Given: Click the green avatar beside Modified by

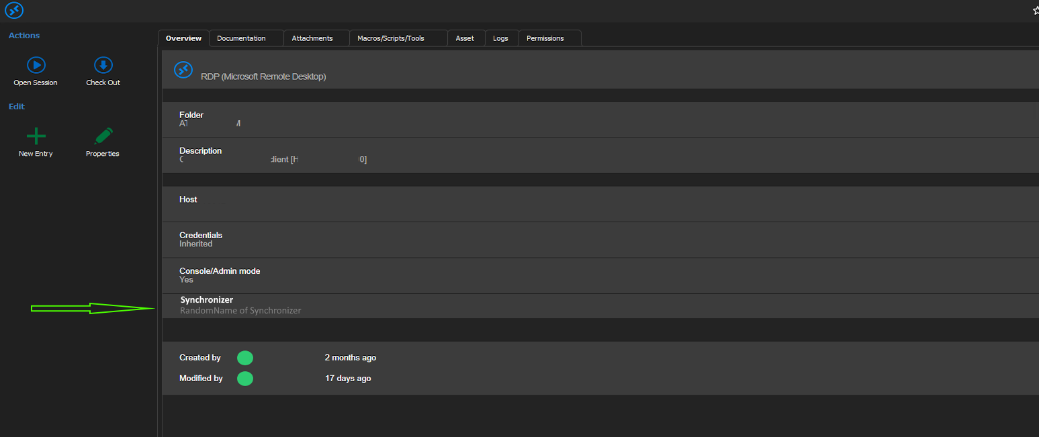Looking at the screenshot, I should pos(245,379).
